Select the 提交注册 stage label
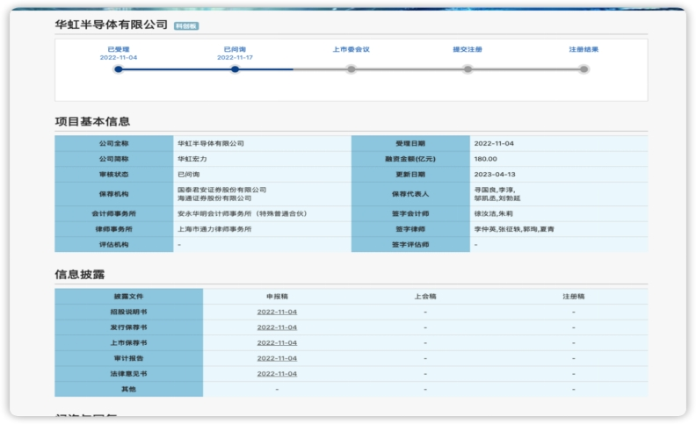Viewport: 696px width, 424px height. 468,49
